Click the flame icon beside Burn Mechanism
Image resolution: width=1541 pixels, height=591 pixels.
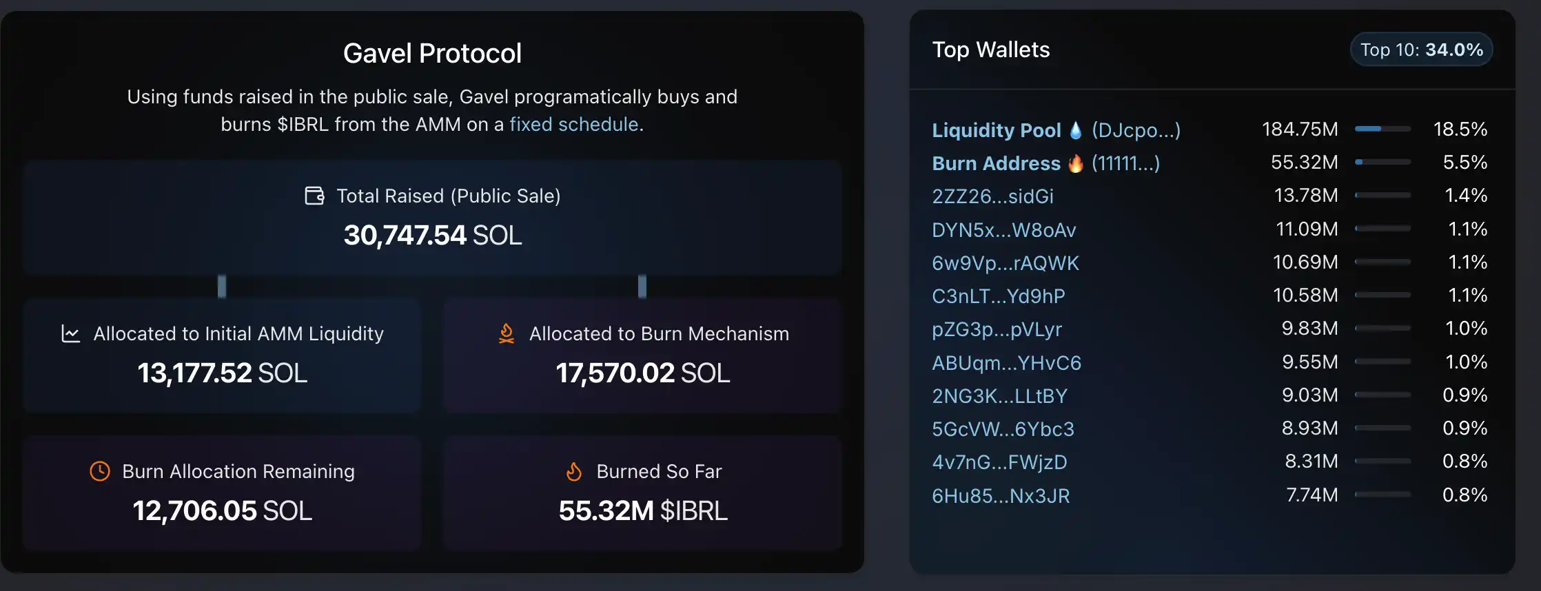pyautogui.click(x=507, y=334)
